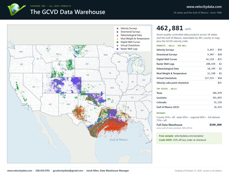
Task: Click the FL state label on the map
Action: 148,130
